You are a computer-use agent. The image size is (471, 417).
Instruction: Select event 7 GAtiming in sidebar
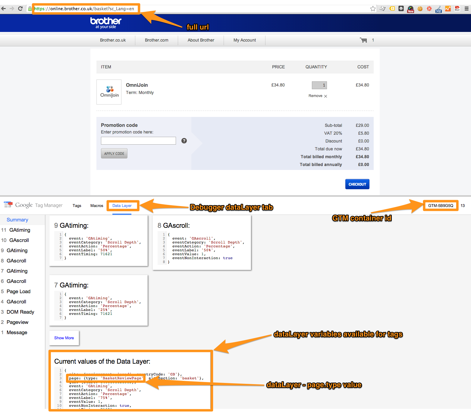coord(14,271)
